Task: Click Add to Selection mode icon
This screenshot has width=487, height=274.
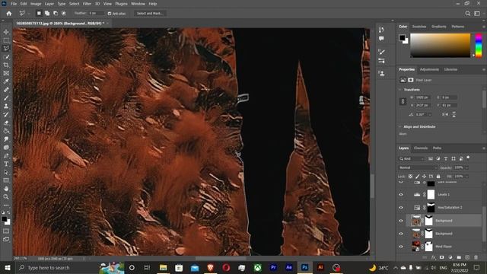Action: coord(47,14)
